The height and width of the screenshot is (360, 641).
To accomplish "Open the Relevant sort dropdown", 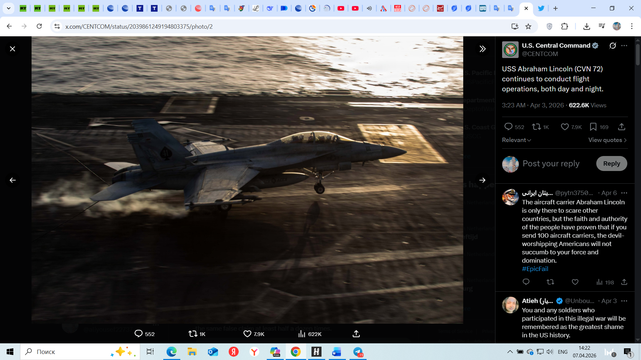I will point(516,140).
